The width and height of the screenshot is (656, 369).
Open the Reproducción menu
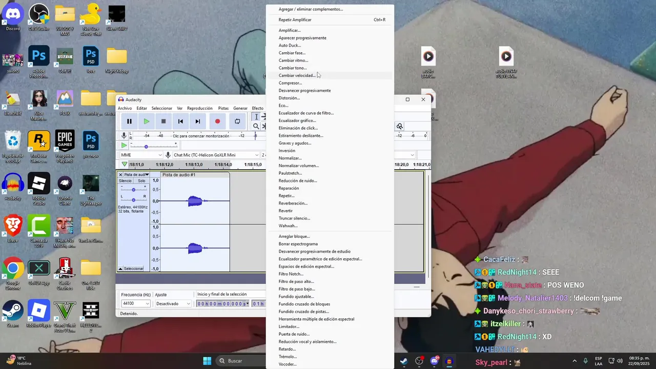(200, 108)
